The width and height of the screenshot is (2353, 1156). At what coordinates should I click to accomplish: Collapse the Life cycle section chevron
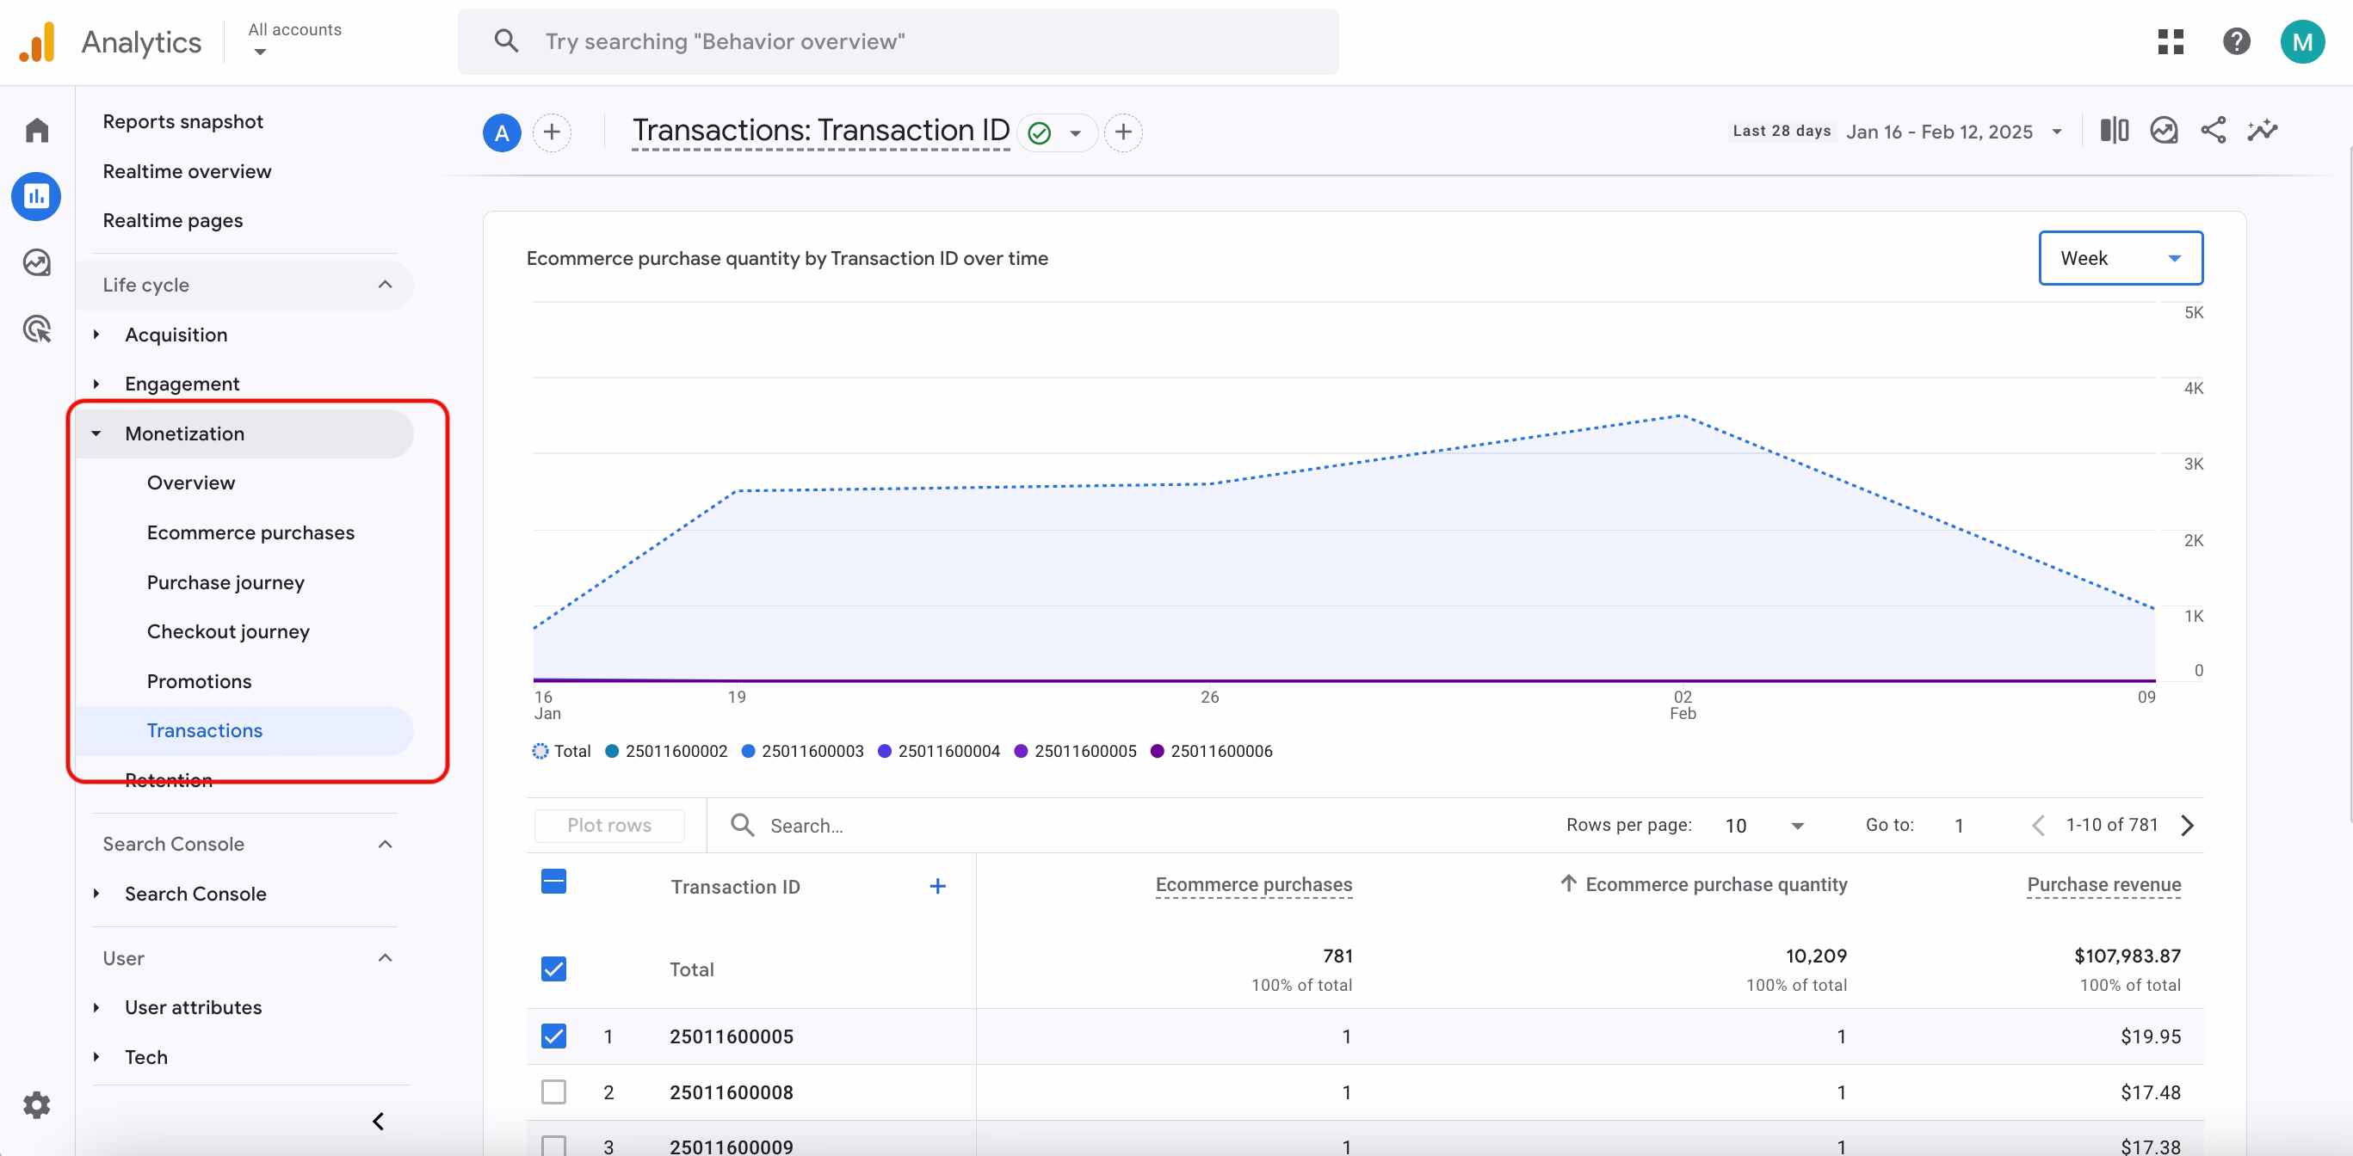385,285
